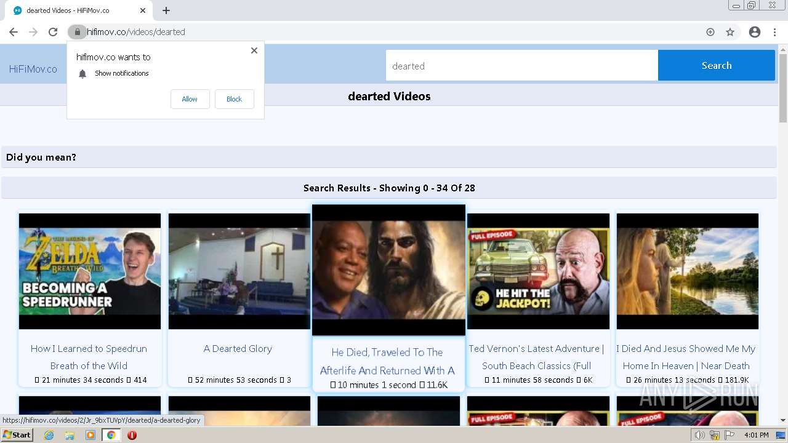Click the Search Results showing count text

389,188
